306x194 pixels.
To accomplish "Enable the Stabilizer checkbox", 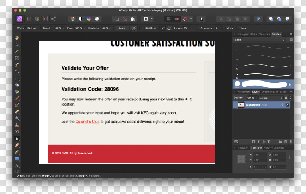I will point(143,28).
